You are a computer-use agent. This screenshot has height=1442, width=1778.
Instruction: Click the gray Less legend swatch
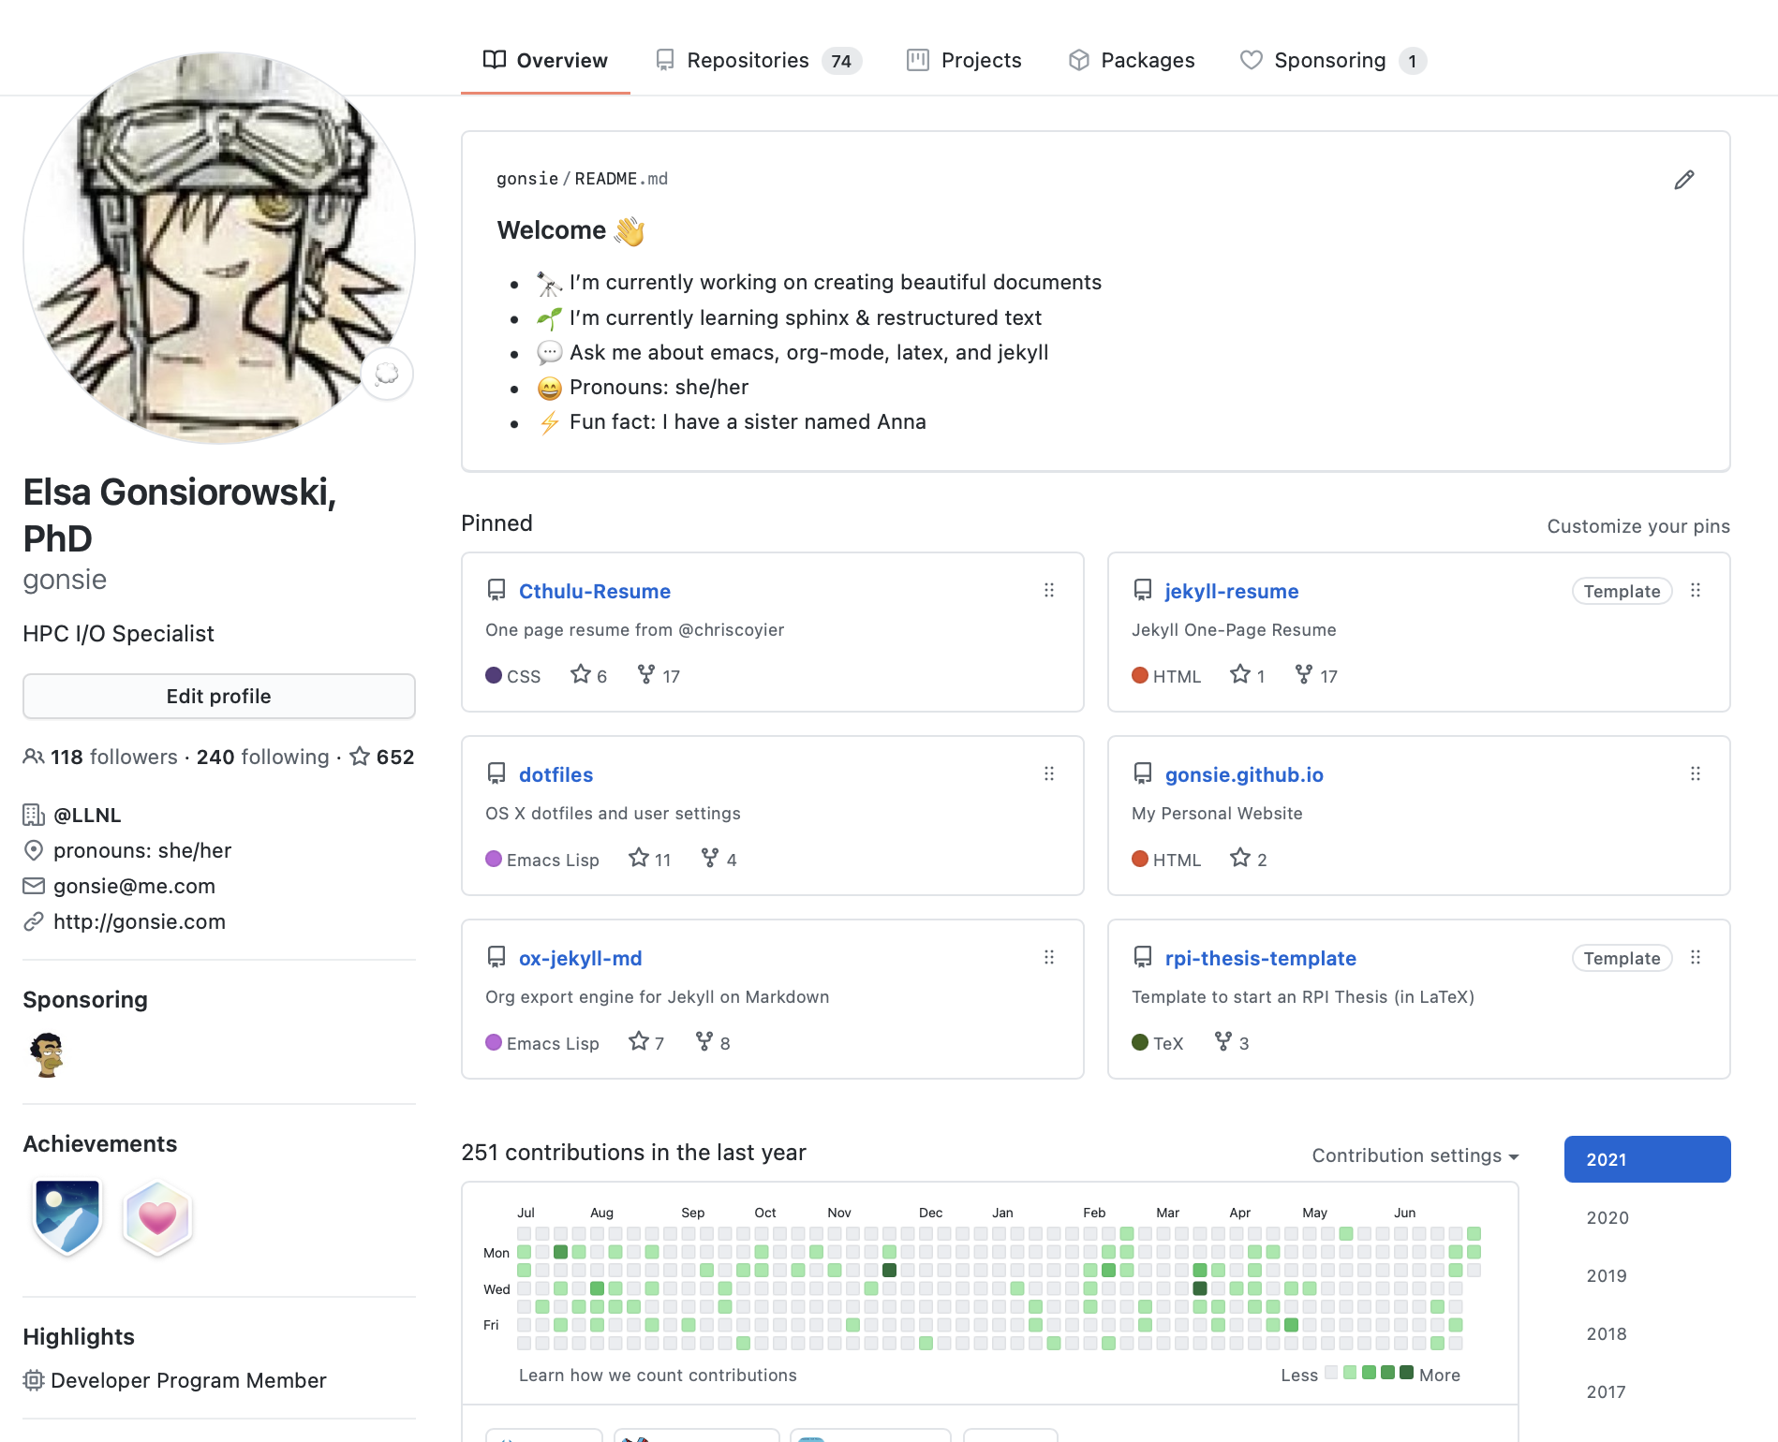tap(1331, 1373)
